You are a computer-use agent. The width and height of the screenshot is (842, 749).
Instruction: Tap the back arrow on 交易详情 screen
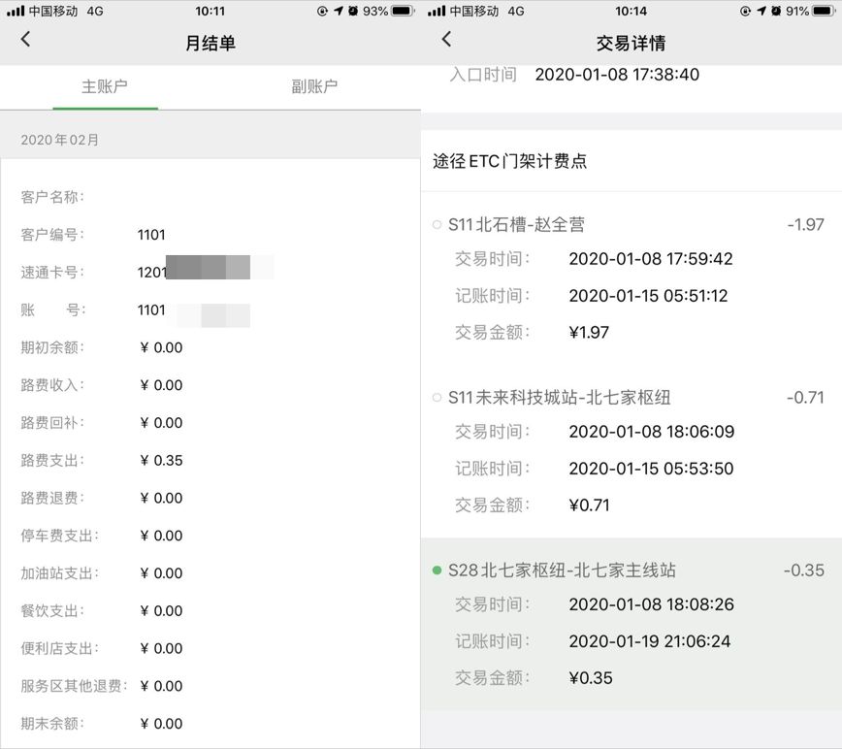point(446,39)
